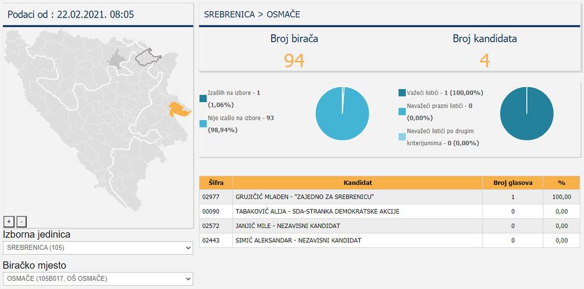Click the dark gray highlighted region on map
This screenshot has height=289, width=584.
point(117,60)
